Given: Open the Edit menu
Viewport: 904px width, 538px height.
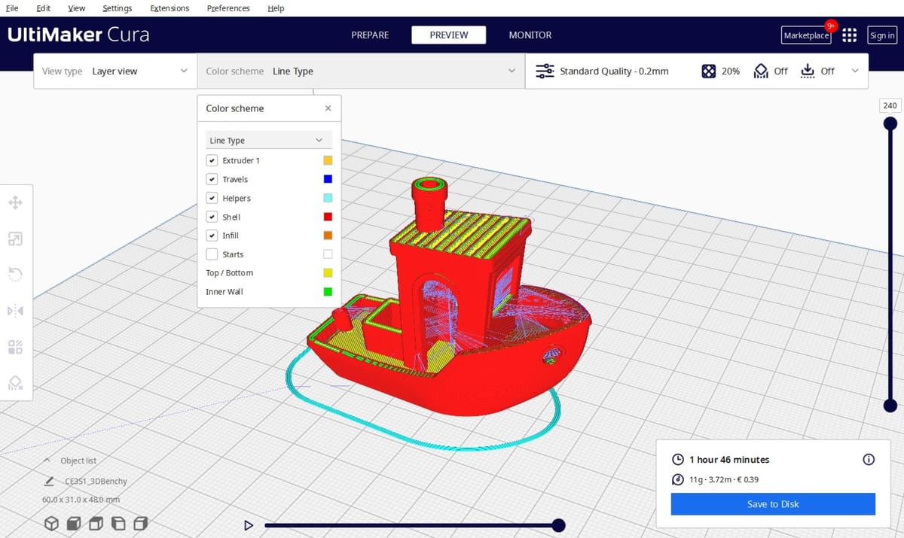Looking at the screenshot, I should click(x=44, y=8).
